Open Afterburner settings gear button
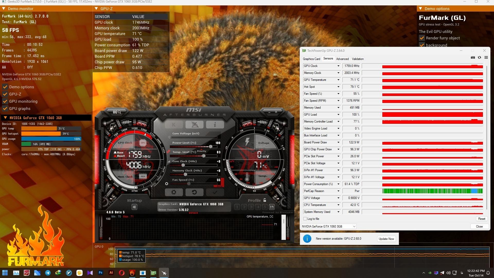Image resolution: width=494 pixels, height=278 pixels. [174, 192]
